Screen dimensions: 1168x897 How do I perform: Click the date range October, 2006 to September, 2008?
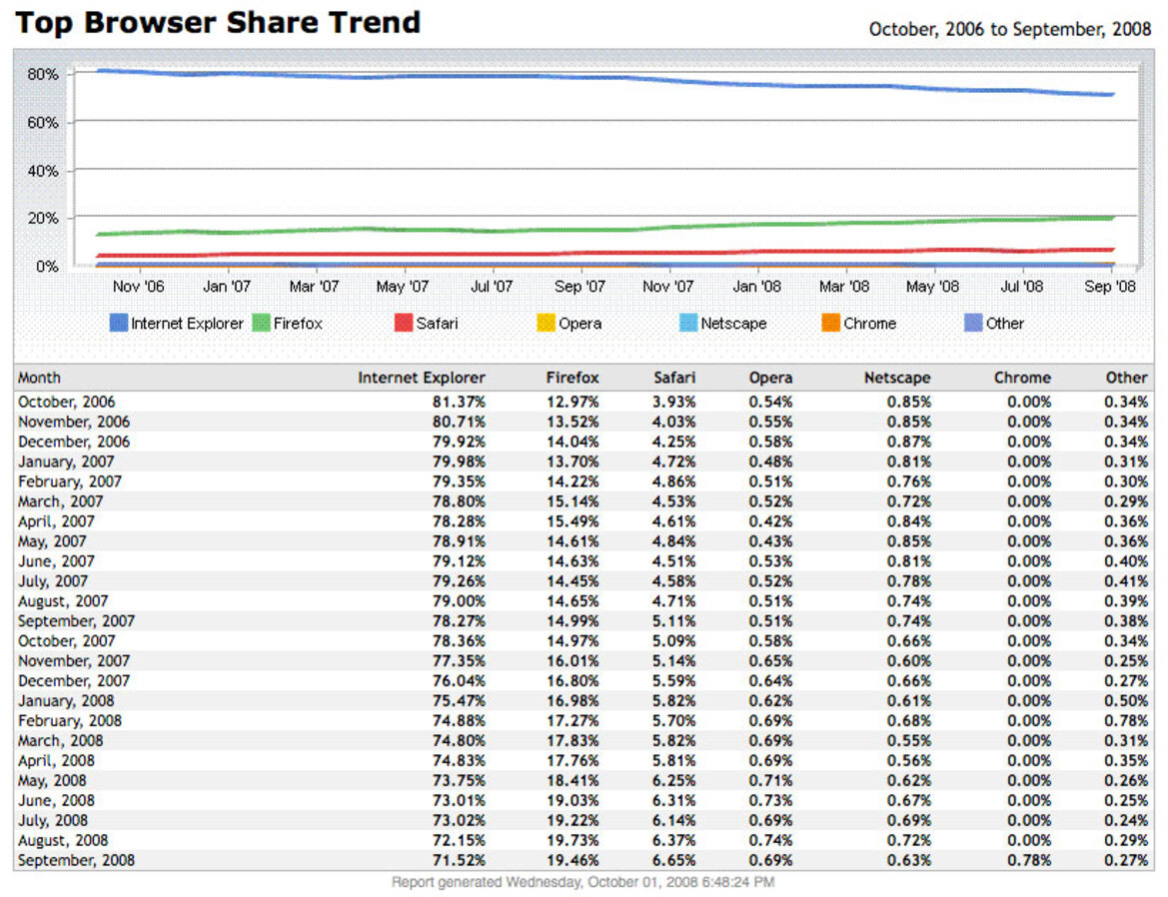pos(1010,29)
